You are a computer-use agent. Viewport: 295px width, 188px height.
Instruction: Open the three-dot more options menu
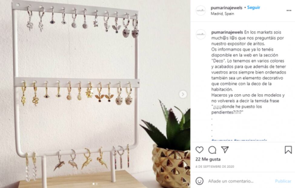click(x=289, y=11)
